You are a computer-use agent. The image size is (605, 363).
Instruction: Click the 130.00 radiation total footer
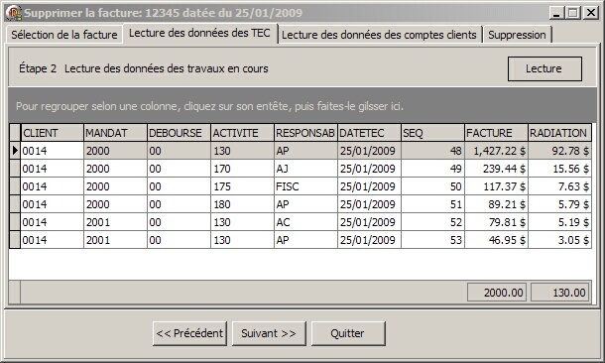coord(559,293)
